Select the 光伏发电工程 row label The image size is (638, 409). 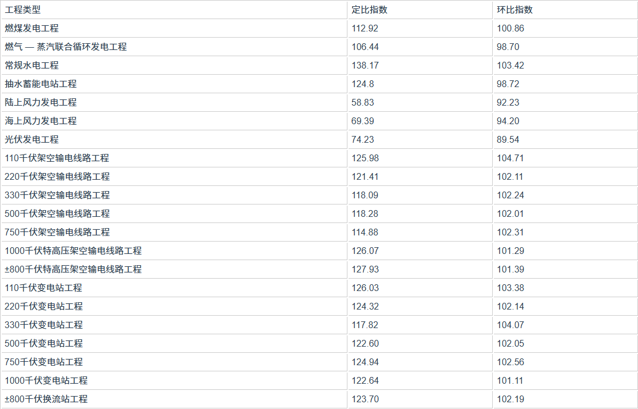(x=32, y=139)
